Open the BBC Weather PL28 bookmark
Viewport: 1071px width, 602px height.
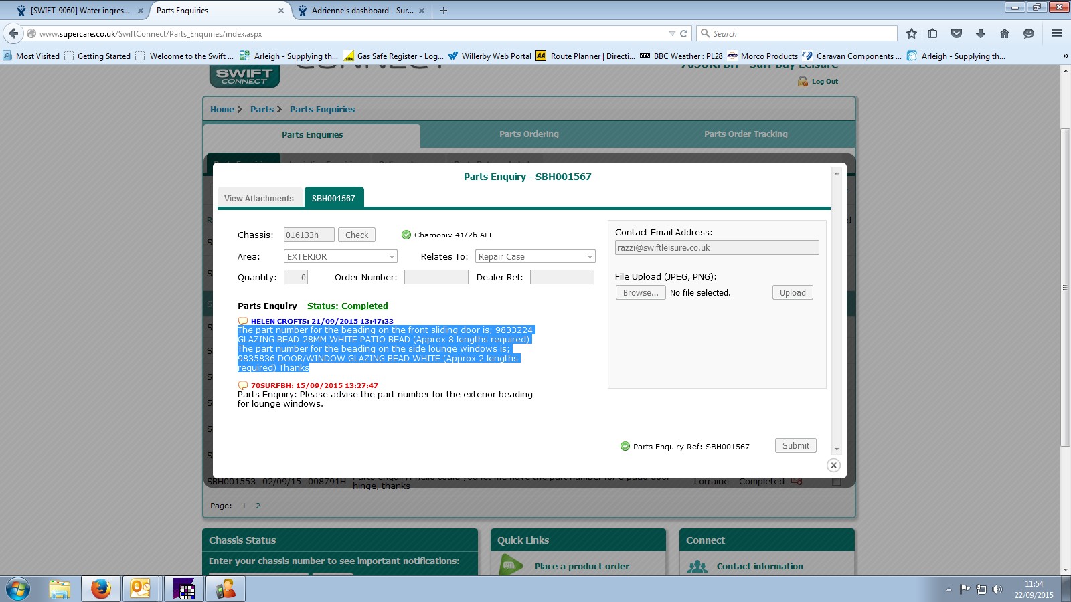click(x=681, y=56)
